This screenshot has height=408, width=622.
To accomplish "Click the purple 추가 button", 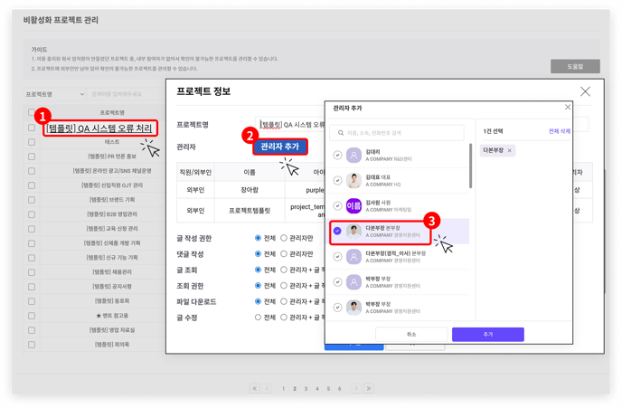I will click(x=487, y=334).
